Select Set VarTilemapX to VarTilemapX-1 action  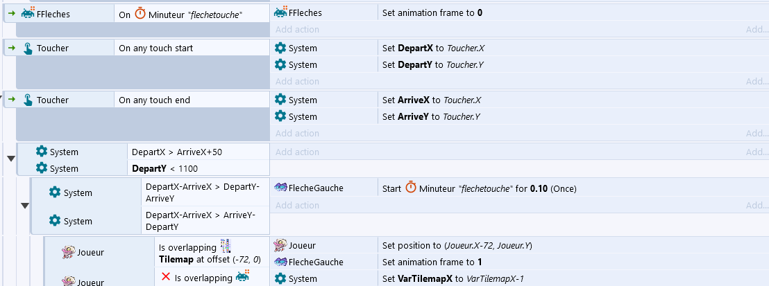point(453,278)
